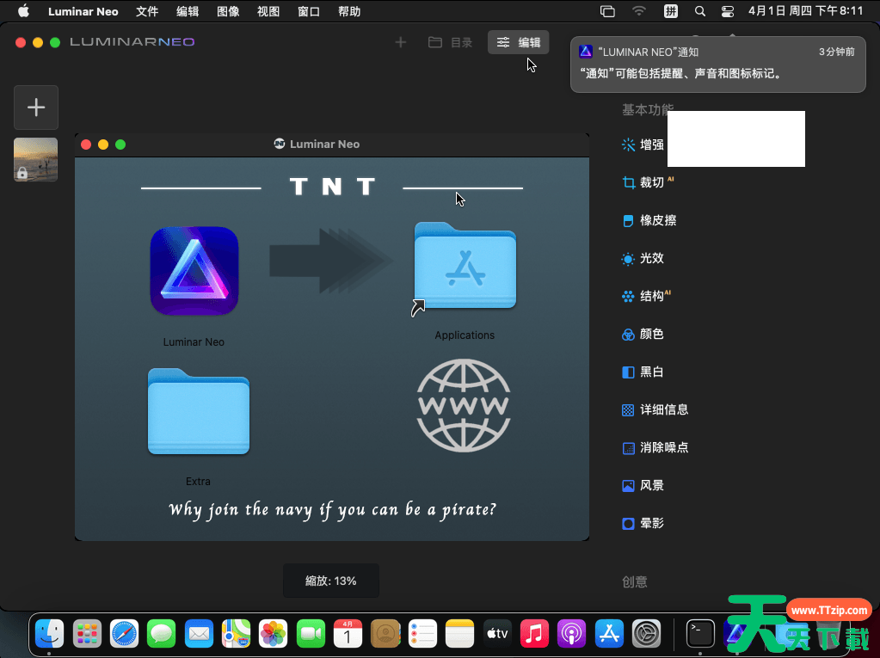This screenshot has height=658, width=880.
Task: Select the 黑白 black and white tool
Action: 643,372
